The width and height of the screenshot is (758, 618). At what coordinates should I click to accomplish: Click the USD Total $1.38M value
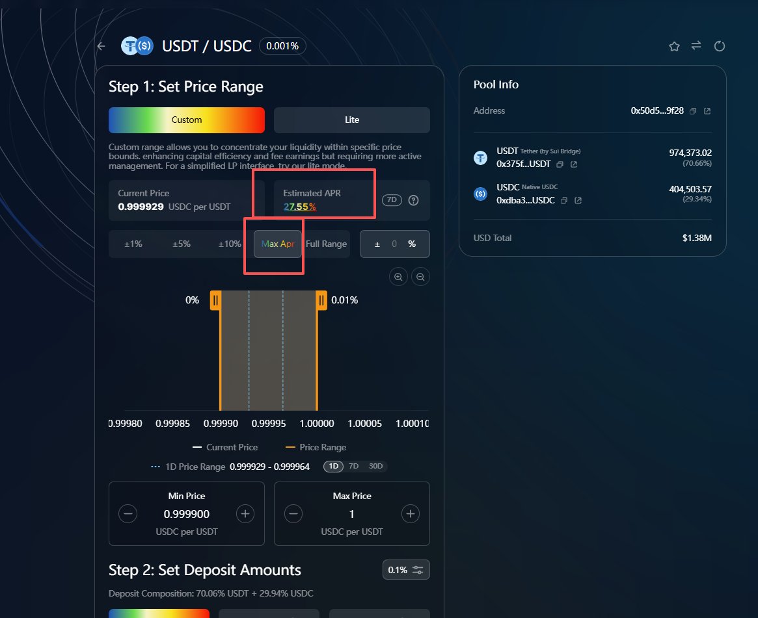click(x=697, y=238)
